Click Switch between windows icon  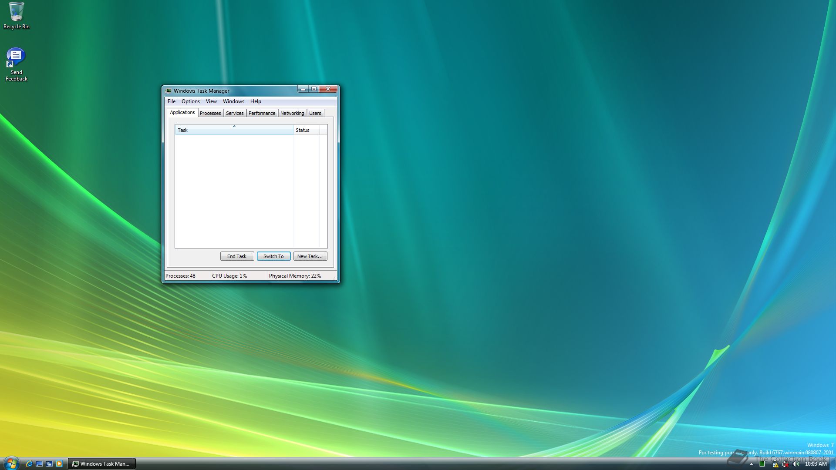[x=49, y=463]
